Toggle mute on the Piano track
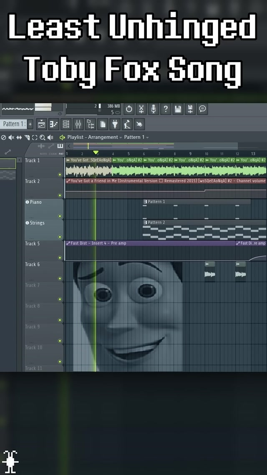267x475 pixels. [60, 216]
